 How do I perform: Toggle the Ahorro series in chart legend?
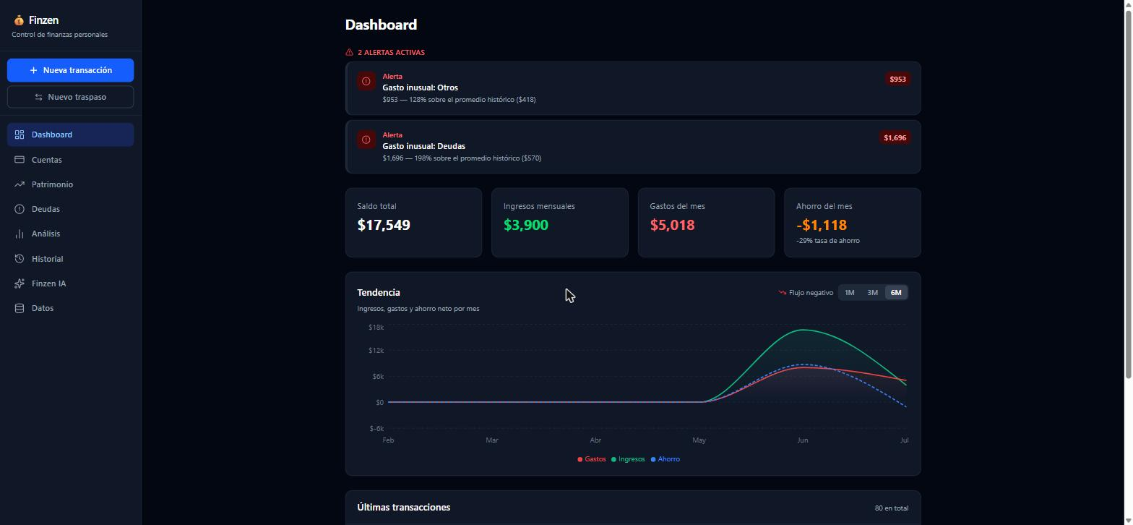(665, 459)
